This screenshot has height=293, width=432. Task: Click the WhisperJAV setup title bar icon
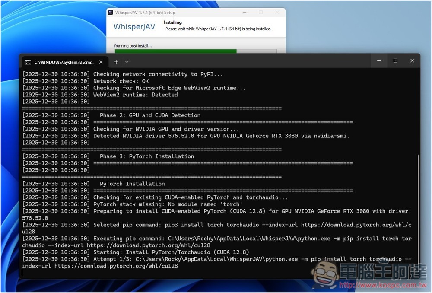click(111, 13)
